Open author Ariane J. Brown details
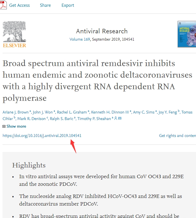The height and width of the screenshot is (218, 196). 16,112
